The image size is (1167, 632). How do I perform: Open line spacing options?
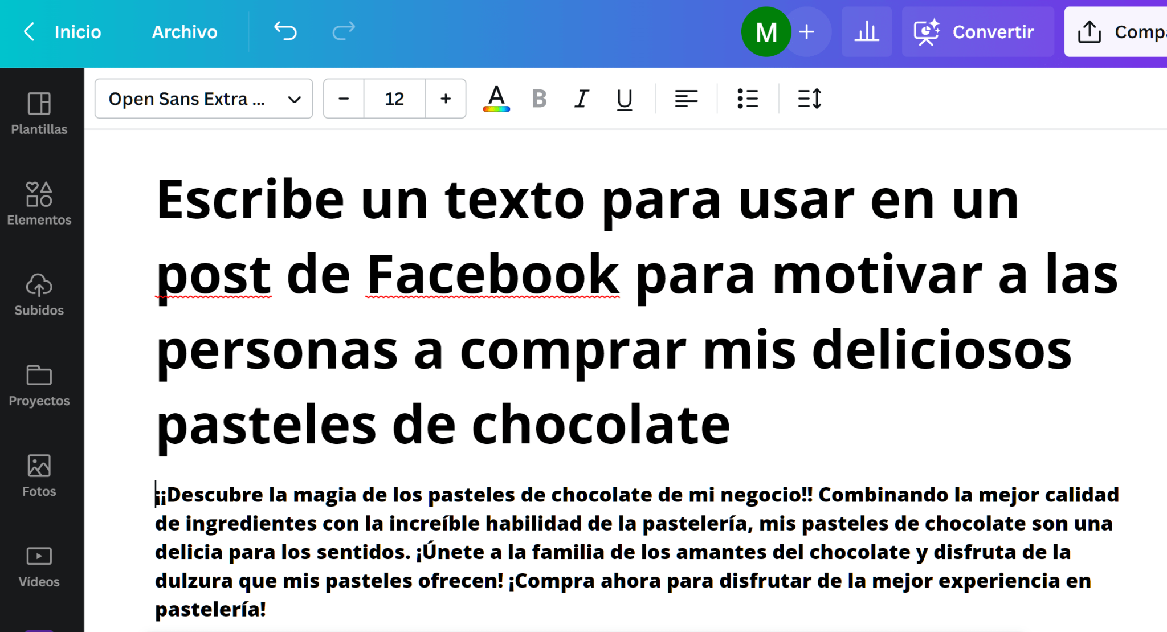[x=809, y=99]
